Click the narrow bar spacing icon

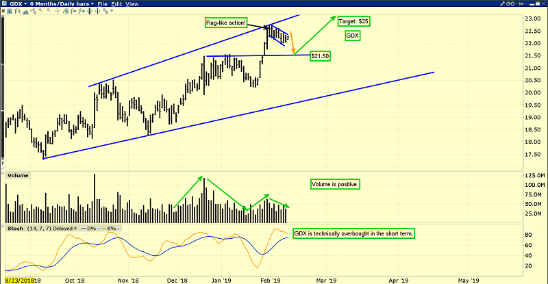97,11
